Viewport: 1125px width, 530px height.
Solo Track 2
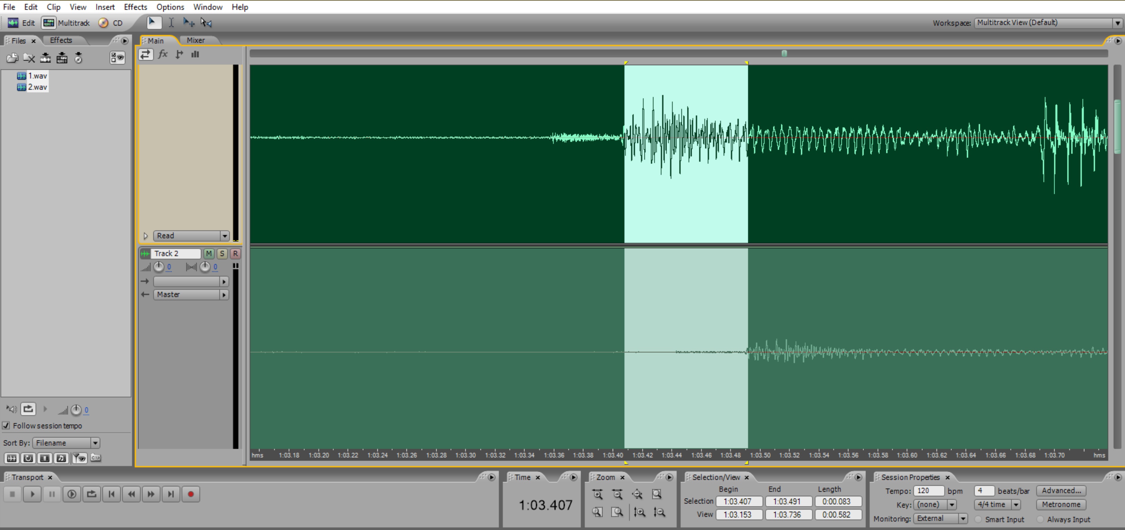point(222,254)
